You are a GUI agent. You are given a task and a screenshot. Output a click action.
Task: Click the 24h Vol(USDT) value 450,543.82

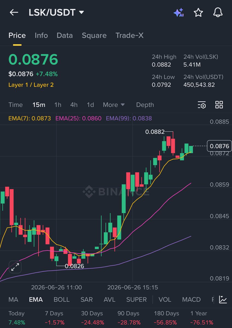(199, 85)
